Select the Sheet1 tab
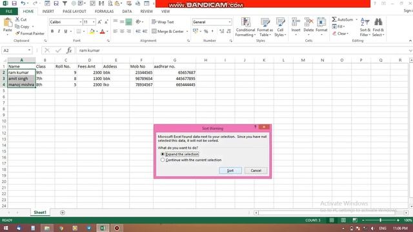Viewport: 413px width, 232px height. [x=40, y=213]
